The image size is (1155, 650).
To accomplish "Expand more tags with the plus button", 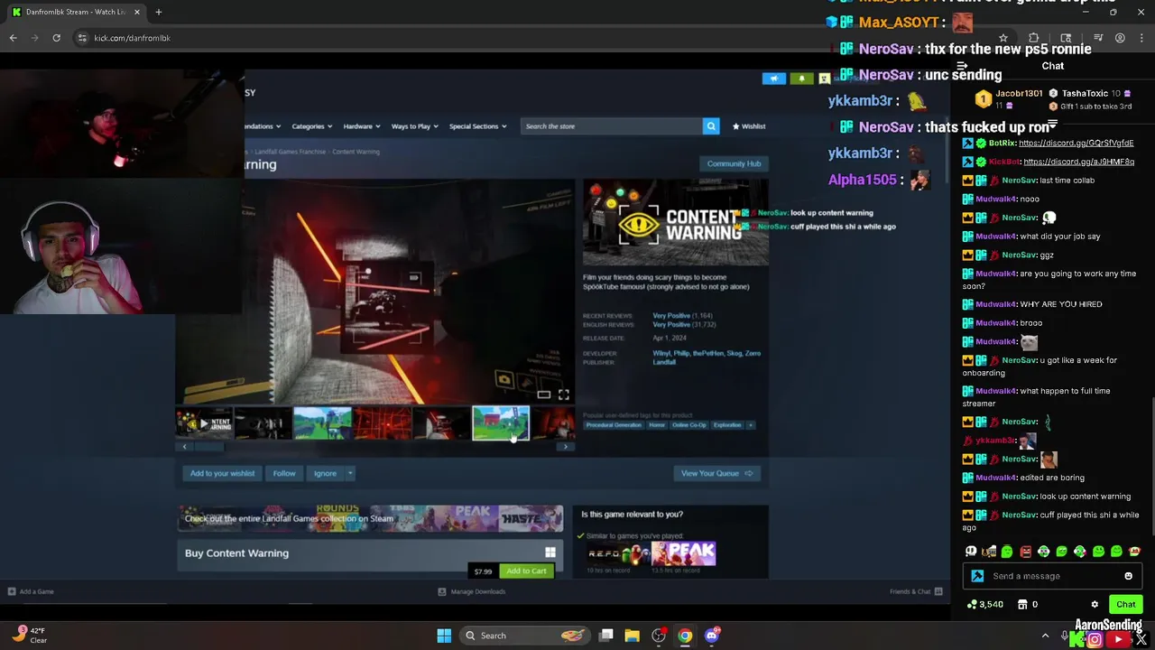I will [x=750, y=425].
